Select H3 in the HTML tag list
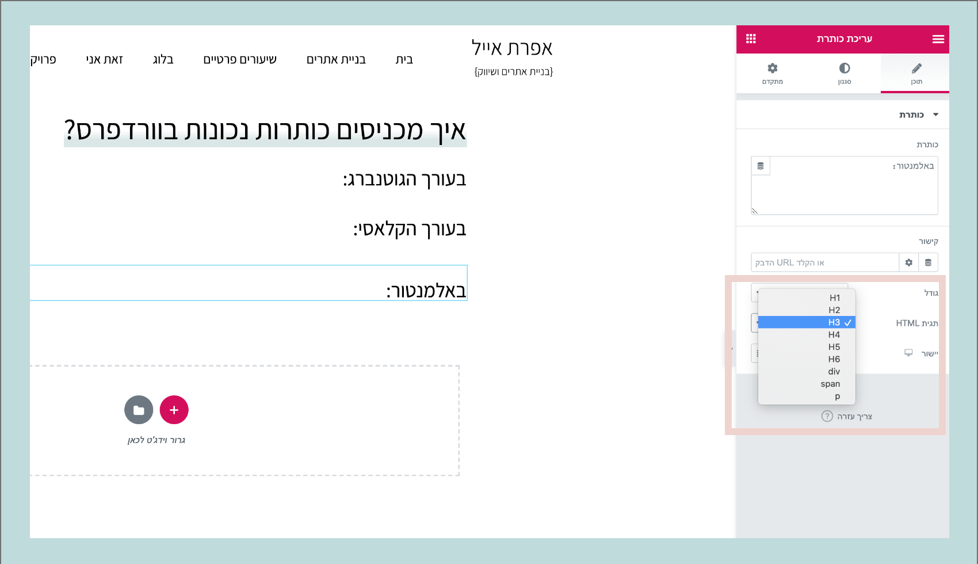Viewport: 978px width, 564px height. click(807, 322)
